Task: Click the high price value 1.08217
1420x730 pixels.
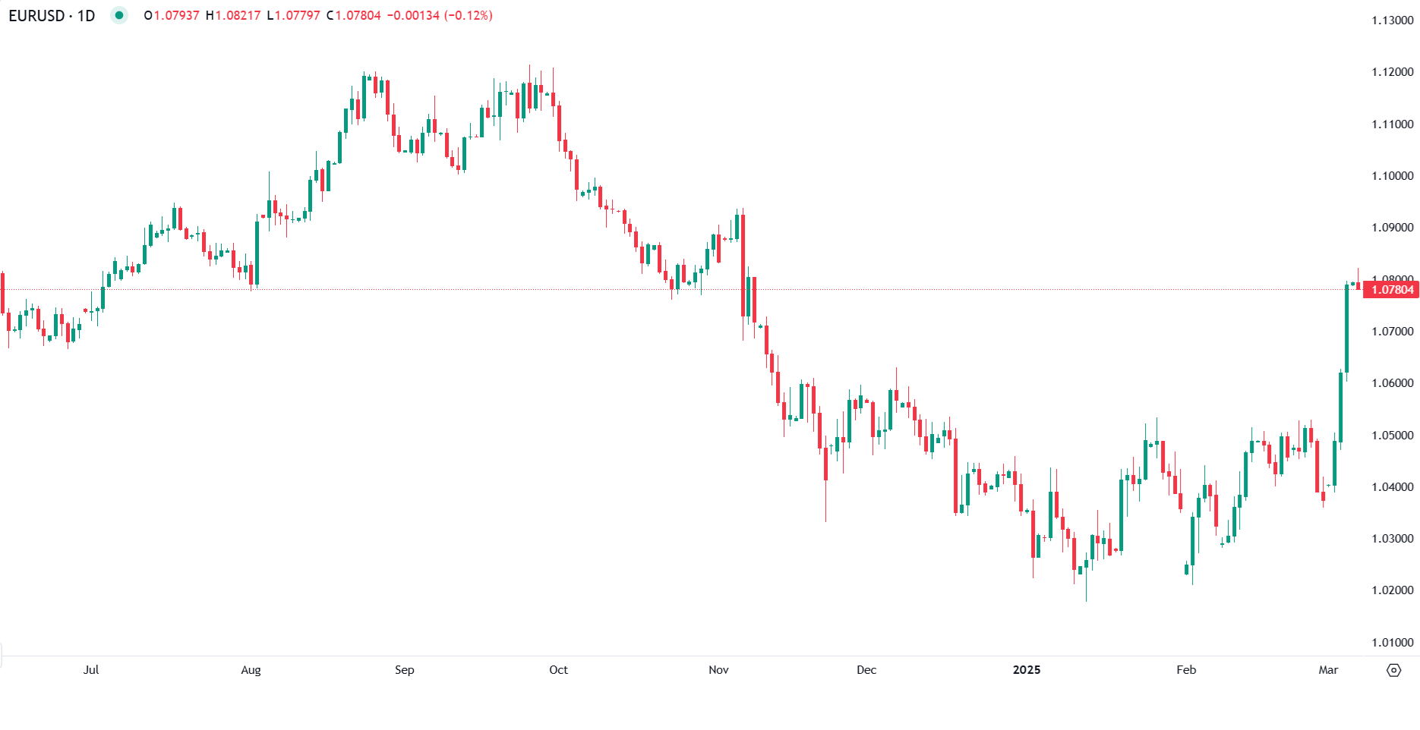Action: tap(238, 15)
